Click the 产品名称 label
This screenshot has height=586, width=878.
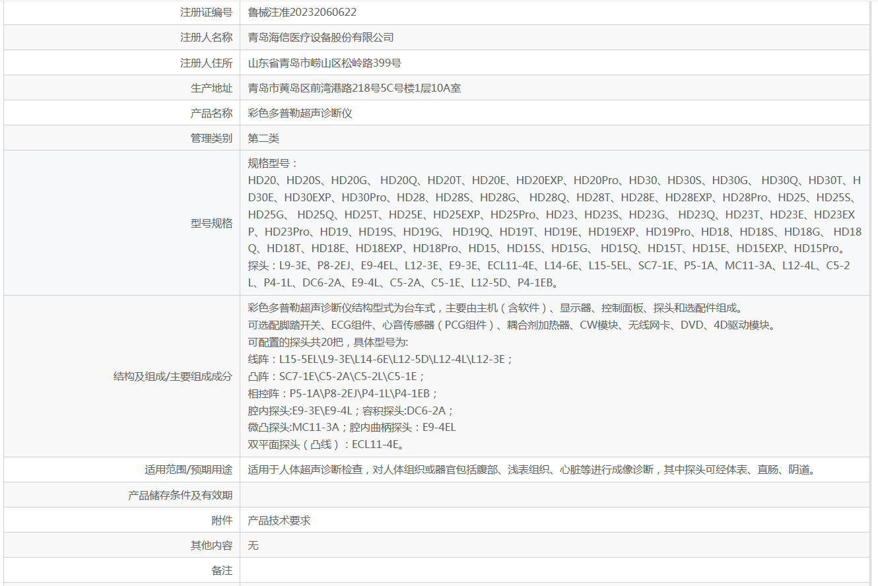[x=211, y=113]
